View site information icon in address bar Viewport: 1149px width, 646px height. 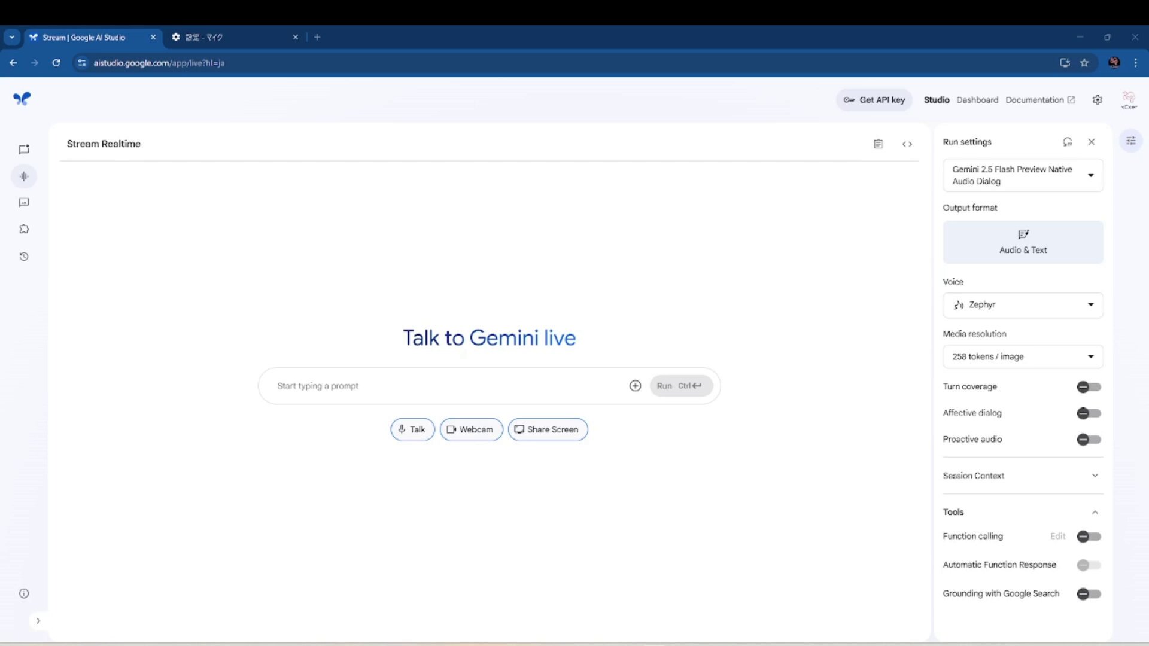pyautogui.click(x=82, y=63)
